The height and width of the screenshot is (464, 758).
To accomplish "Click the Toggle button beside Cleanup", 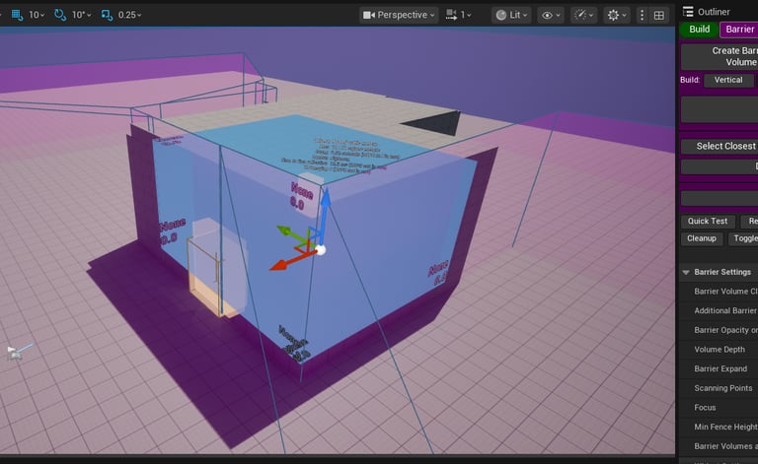I will 743,238.
